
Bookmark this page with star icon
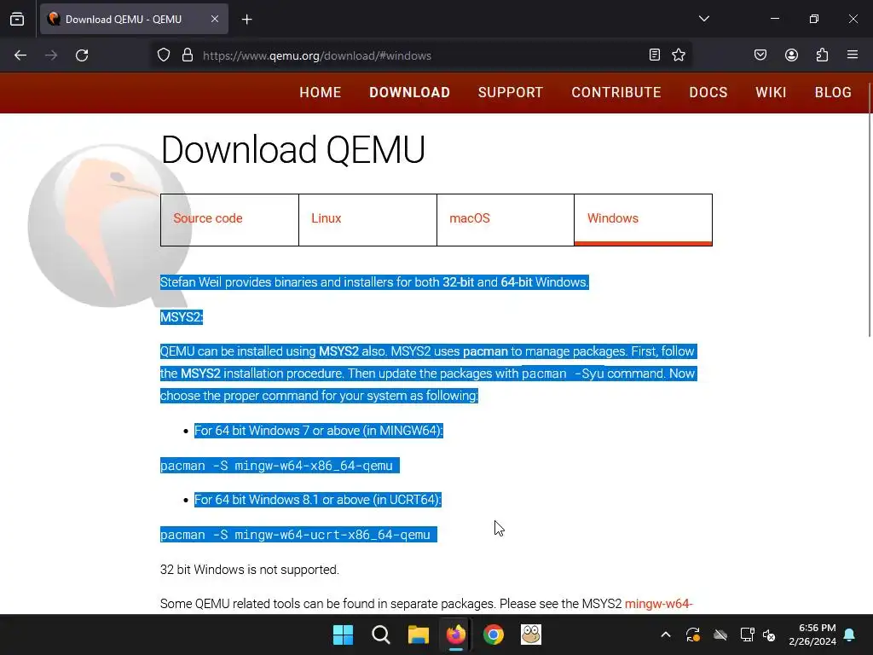pyautogui.click(x=678, y=55)
